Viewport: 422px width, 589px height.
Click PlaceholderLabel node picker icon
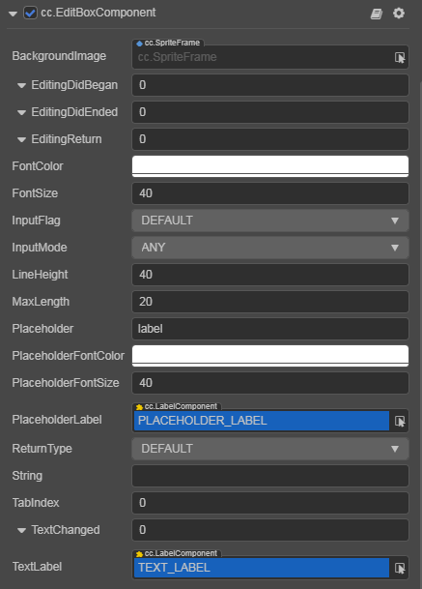click(400, 421)
